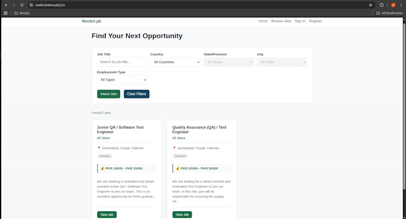Image resolution: width=406 pixels, height=219 pixels.
Task: Click location pin on Quality Assurance card
Action: coord(174,148)
